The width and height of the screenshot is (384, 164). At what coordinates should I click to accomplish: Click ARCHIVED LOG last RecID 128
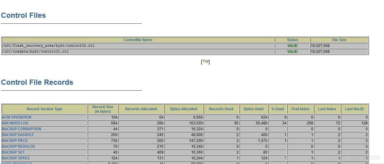coord(364,123)
